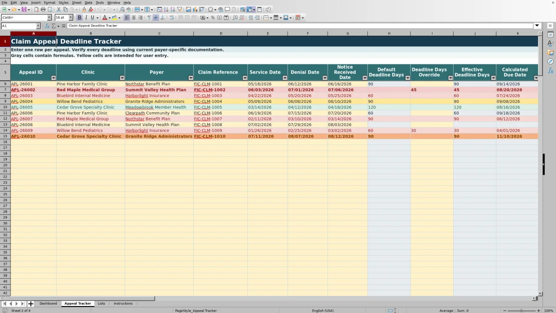The width and height of the screenshot is (556, 313).
Task: Click the vertical scrollbar down arrow
Action: [x=540, y=293]
